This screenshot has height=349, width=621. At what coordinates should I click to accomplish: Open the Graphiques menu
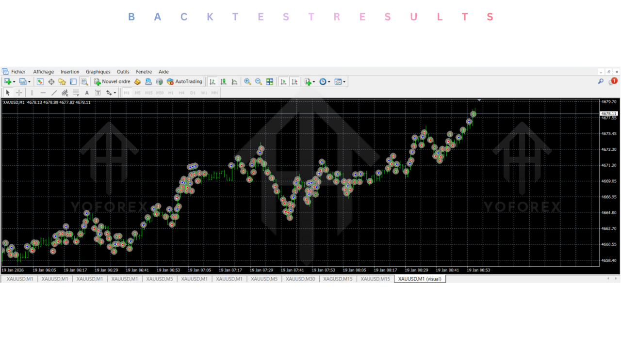(98, 72)
